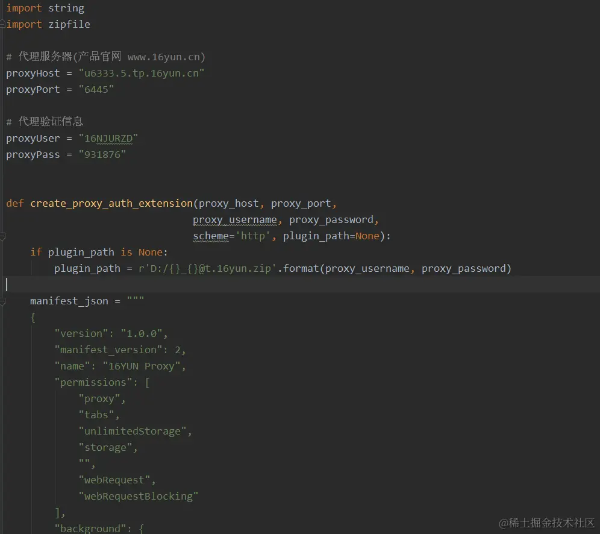Click the '# 代理验证信息' comment

(x=45, y=122)
